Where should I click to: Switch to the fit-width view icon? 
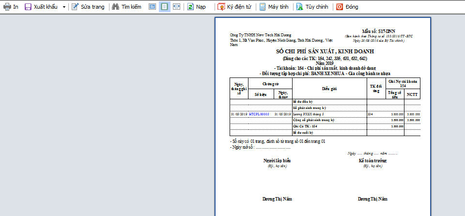(176, 7)
